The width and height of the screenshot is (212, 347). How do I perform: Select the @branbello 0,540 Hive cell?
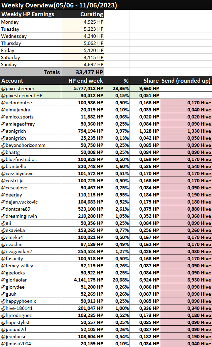click(x=186, y=166)
